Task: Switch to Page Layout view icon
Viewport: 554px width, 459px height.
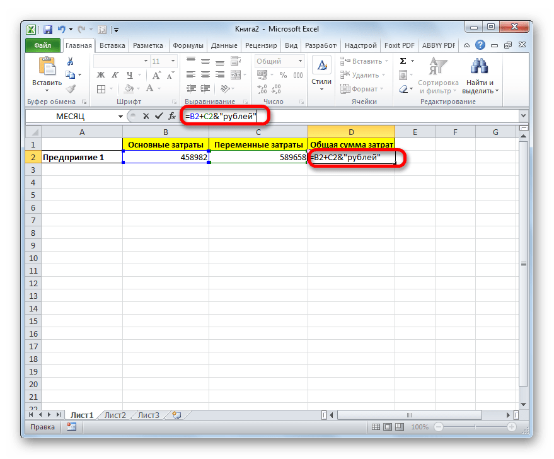Action: pyautogui.click(x=388, y=427)
